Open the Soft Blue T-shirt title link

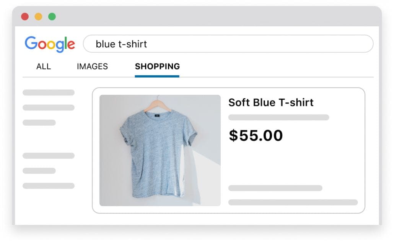271,102
